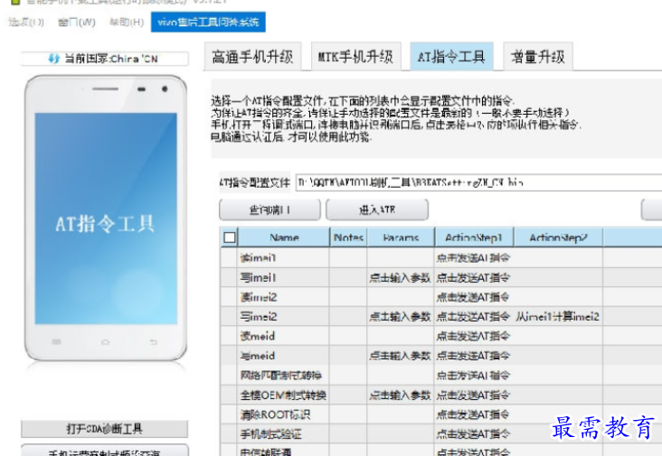Click 点击输入参数 in 写imei2 row
Screen dimensions: 662x456
pos(400,317)
